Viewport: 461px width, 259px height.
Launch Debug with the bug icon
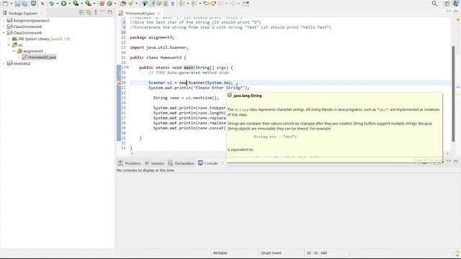52,4
